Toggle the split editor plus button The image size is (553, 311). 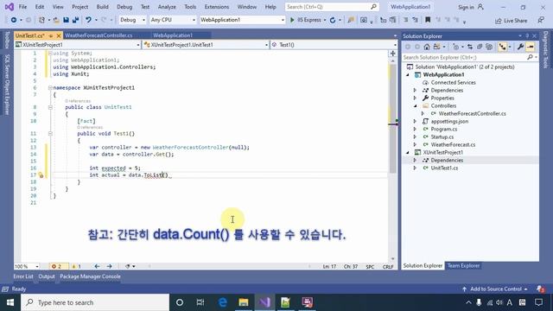[x=392, y=54]
